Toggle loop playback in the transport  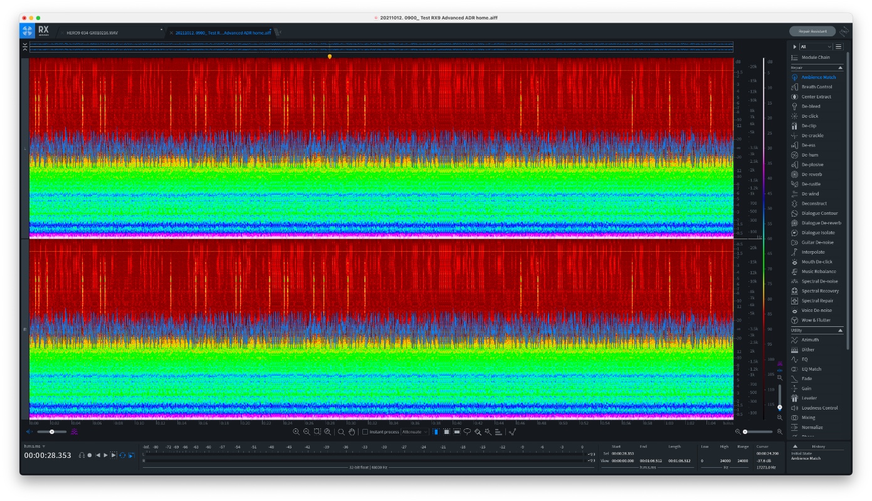click(123, 455)
